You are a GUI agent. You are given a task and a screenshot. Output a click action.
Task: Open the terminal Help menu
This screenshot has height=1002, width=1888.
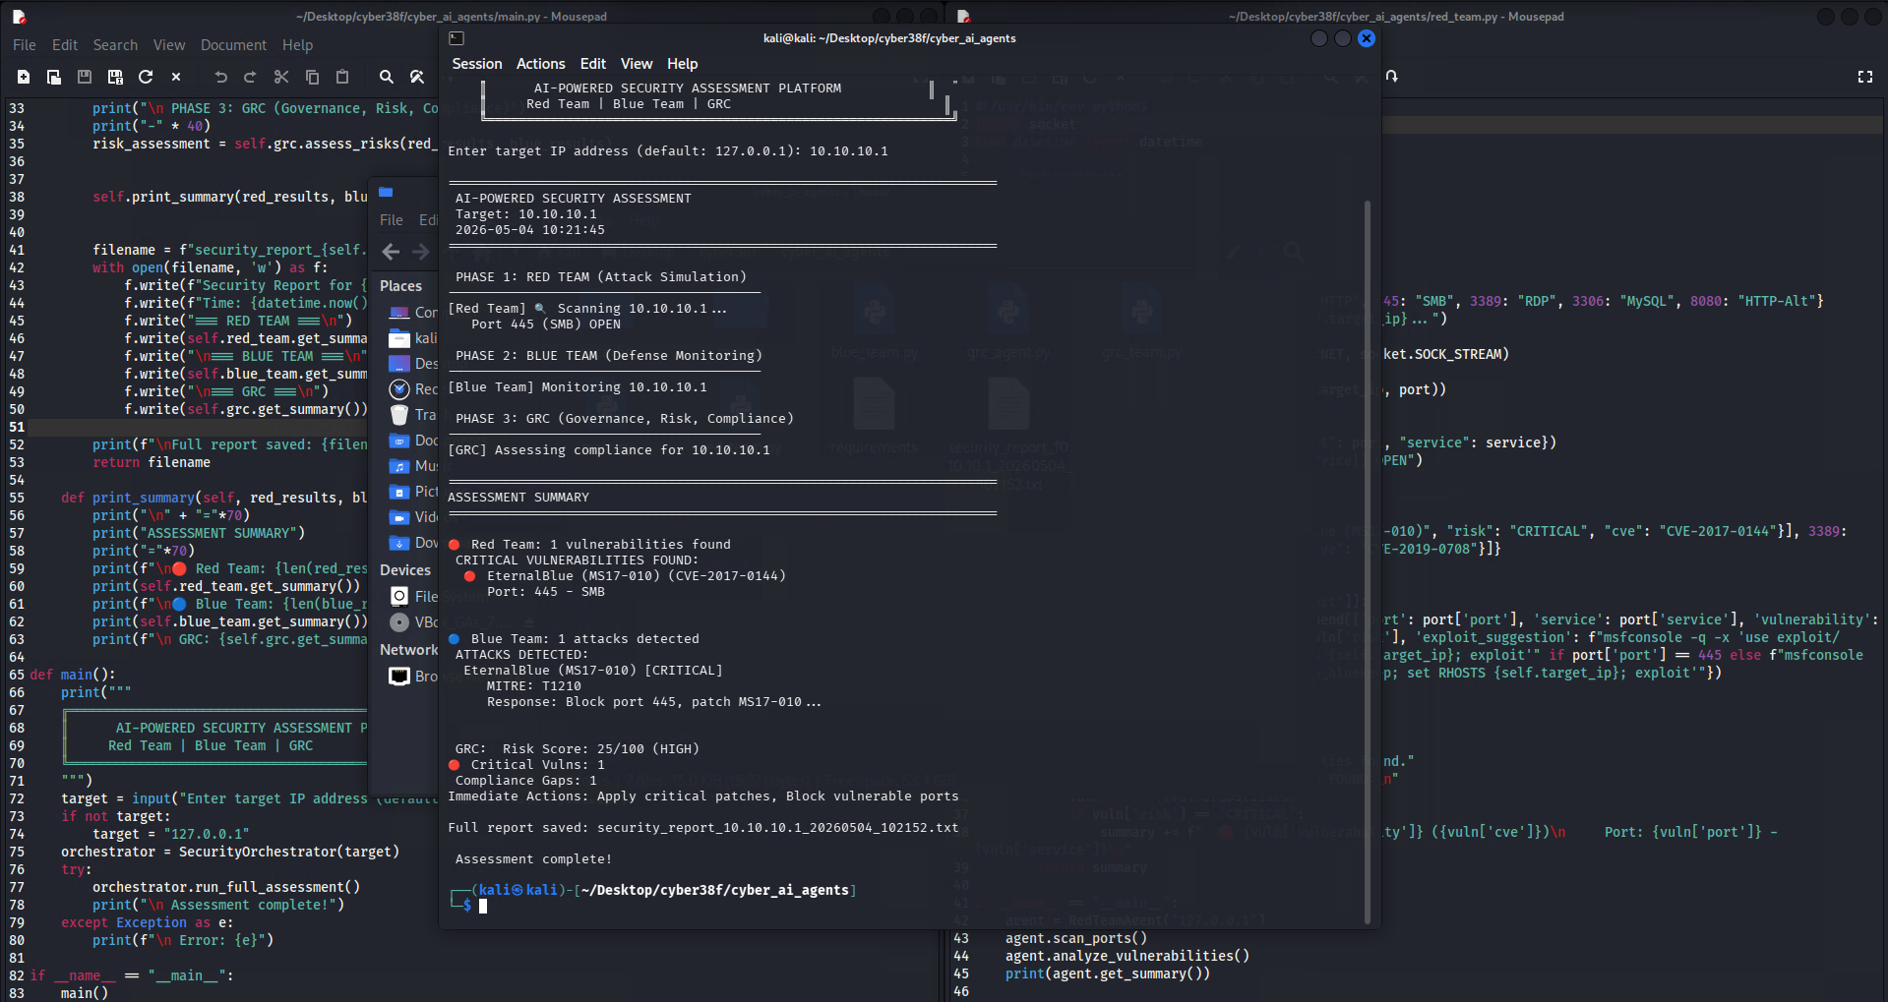pos(683,64)
